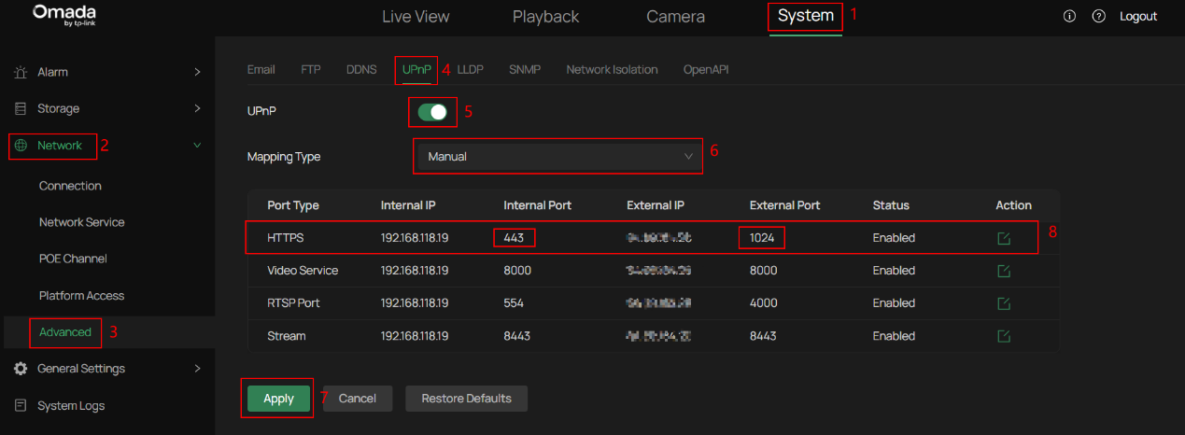The image size is (1185, 435).
Task: Click Video Service internal port 8000
Action: pyautogui.click(x=516, y=271)
